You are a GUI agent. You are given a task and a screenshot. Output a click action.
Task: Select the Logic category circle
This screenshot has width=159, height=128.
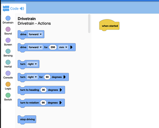[x=8, y=84]
